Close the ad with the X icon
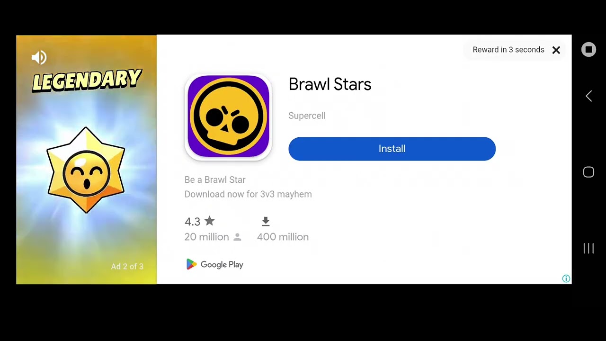The height and width of the screenshot is (341, 606). (x=556, y=50)
